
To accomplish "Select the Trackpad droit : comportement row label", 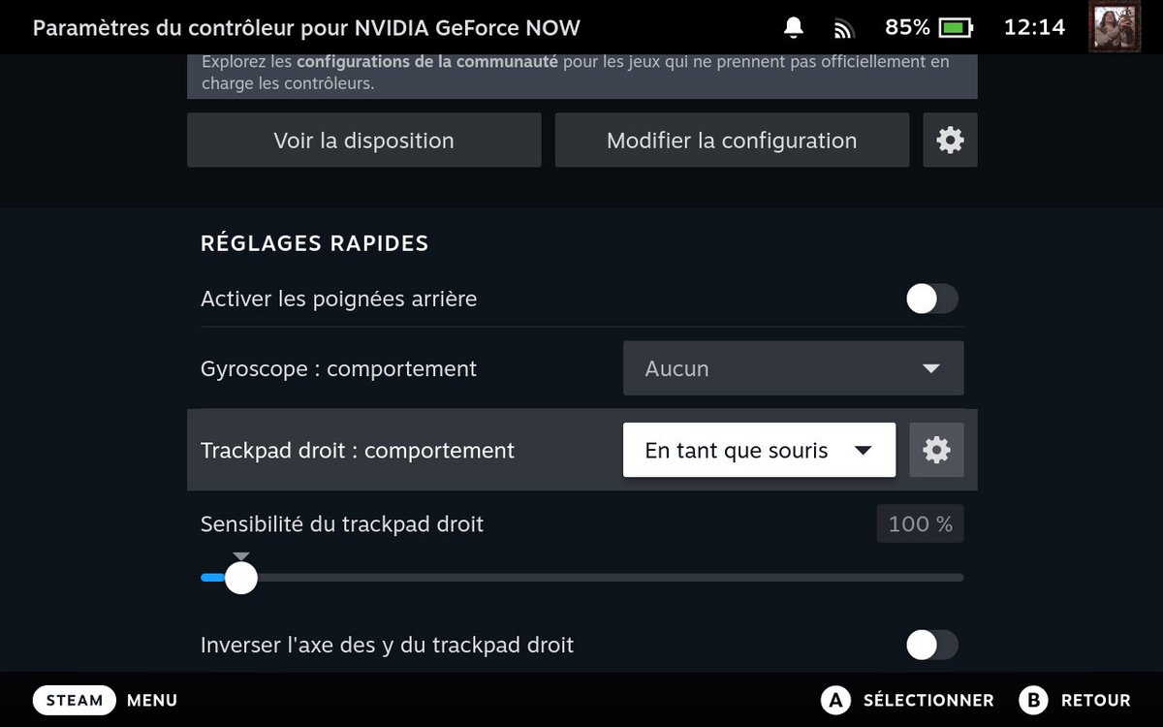I will pyautogui.click(x=358, y=451).
